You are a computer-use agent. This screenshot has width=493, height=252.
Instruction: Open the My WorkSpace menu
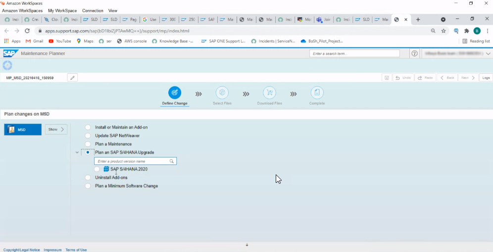click(62, 11)
